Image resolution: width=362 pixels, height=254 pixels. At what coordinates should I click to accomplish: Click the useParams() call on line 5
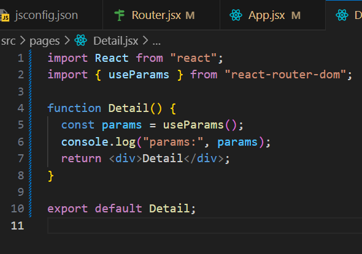[200, 125]
